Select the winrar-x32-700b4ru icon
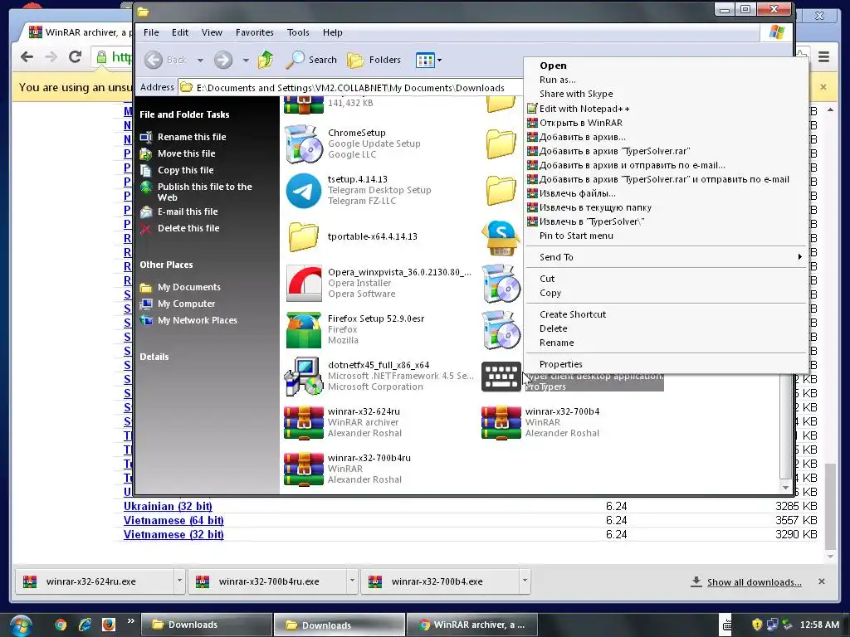This screenshot has width=850, height=637. [304, 469]
